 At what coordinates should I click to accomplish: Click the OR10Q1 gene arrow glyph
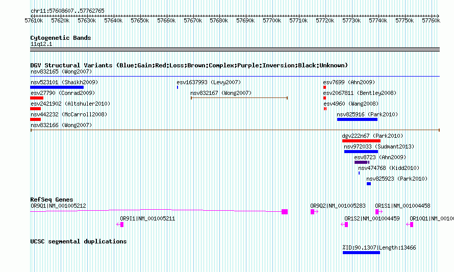[x=410, y=225]
